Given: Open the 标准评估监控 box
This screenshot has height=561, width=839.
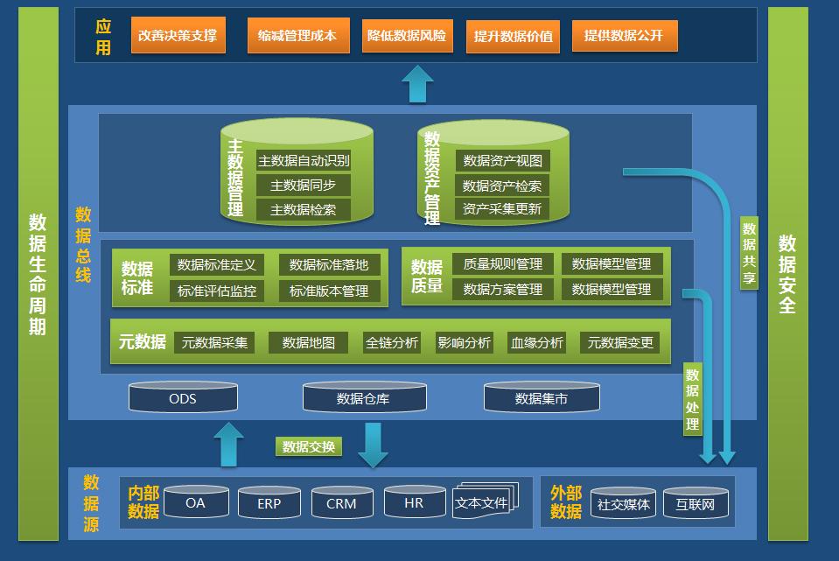Looking at the screenshot, I should [x=217, y=291].
